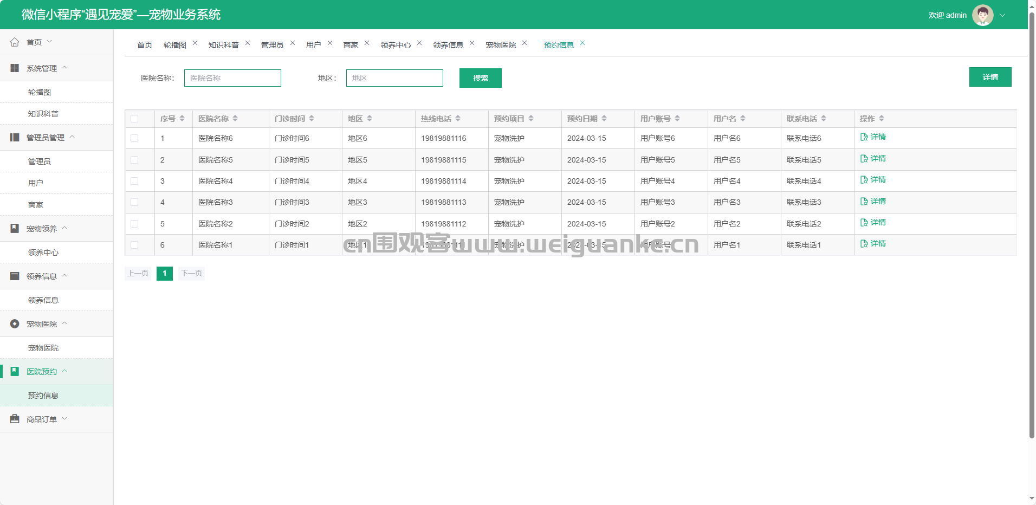
Task: Sort table by 预约日期 column arrows
Action: 604,119
